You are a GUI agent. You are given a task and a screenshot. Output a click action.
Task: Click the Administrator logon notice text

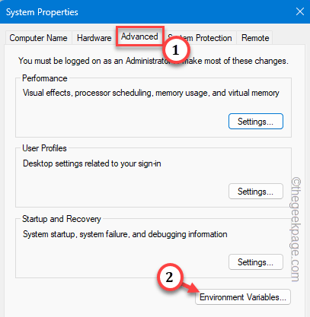coord(153,61)
